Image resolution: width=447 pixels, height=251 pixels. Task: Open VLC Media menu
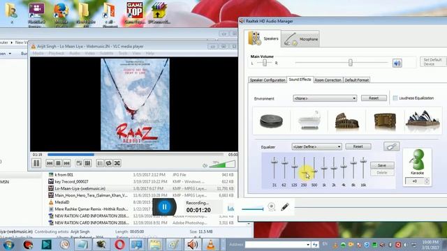38,53
